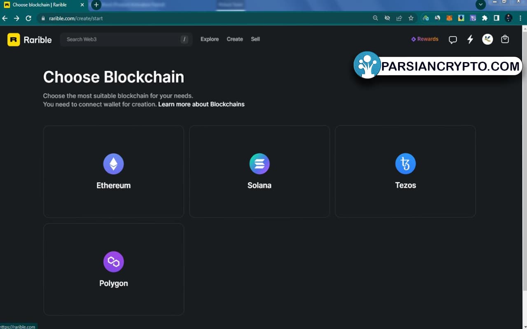Open the shopping bag cart icon
This screenshot has height=329, width=527.
(505, 39)
